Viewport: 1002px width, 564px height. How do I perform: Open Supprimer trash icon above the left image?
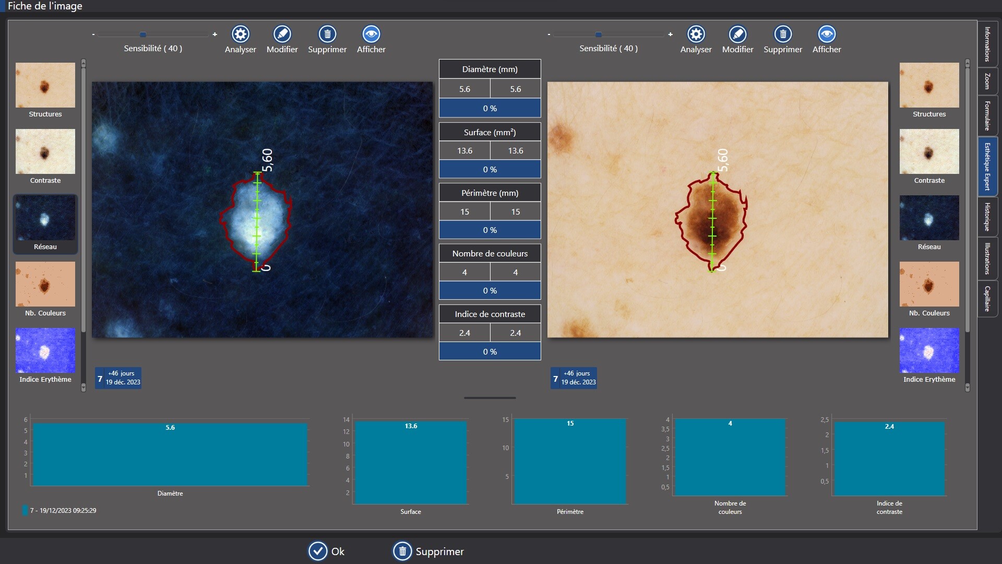tap(327, 33)
